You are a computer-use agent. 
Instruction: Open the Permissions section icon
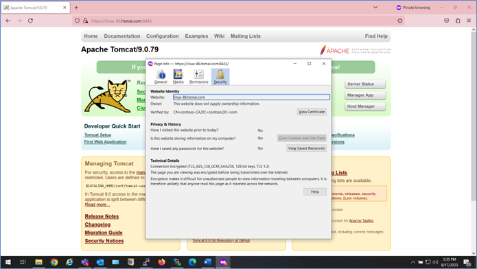198,77
